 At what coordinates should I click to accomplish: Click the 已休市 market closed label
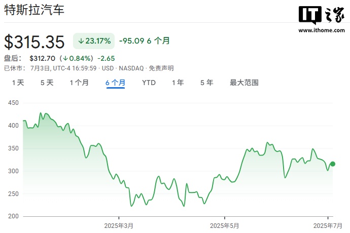15,68
